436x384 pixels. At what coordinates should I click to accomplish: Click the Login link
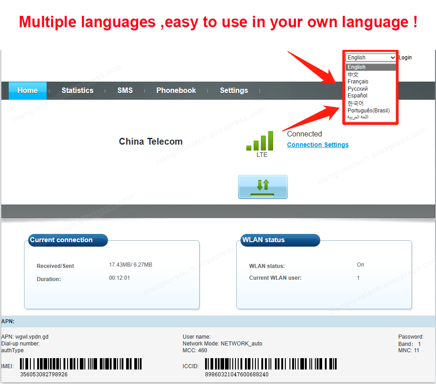405,58
